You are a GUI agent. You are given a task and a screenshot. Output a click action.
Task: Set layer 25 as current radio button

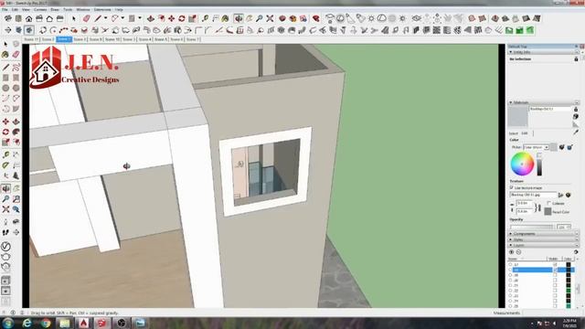pyautogui.click(x=510, y=306)
